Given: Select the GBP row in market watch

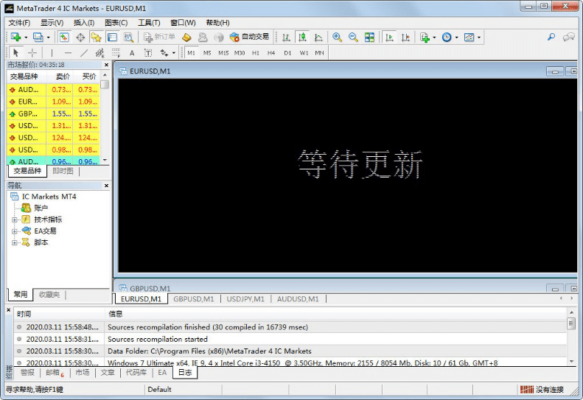Looking at the screenshot, I should click(x=53, y=113).
